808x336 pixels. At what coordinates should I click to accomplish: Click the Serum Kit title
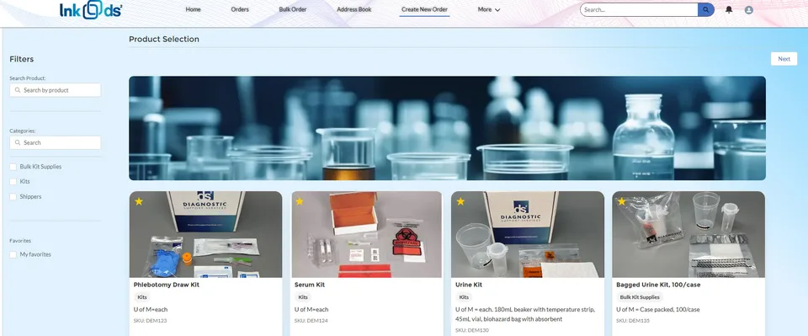[x=310, y=285]
